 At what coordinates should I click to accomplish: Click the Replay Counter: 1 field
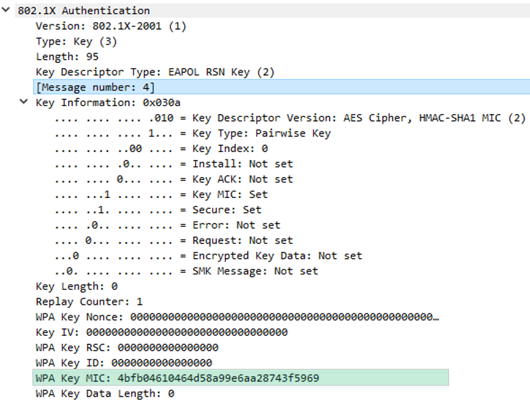click(x=89, y=301)
